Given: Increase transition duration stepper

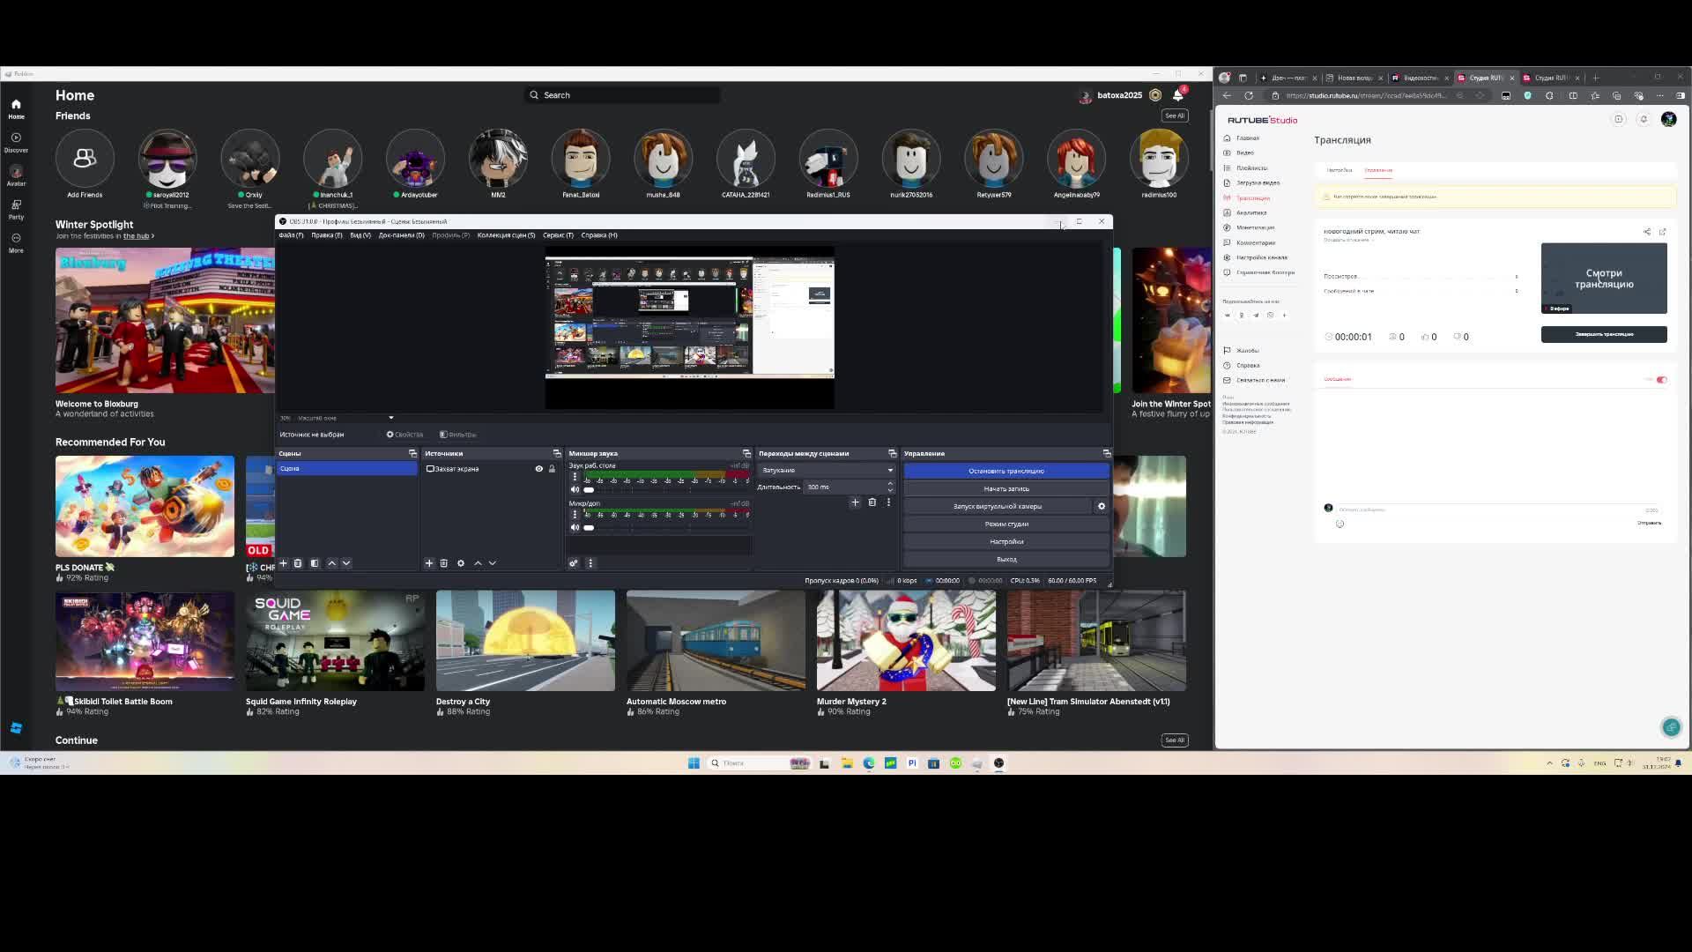Looking at the screenshot, I should tap(890, 483).
